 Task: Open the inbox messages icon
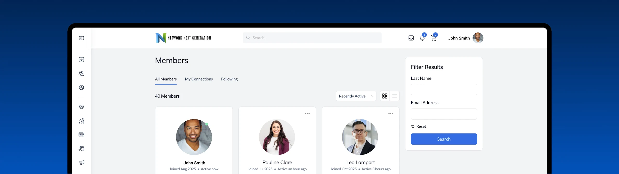click(x=411, y=38)
